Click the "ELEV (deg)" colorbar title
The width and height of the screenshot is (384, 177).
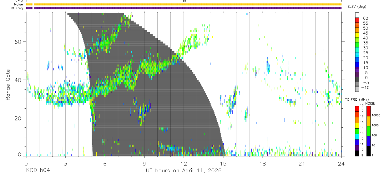click(357, 7)
